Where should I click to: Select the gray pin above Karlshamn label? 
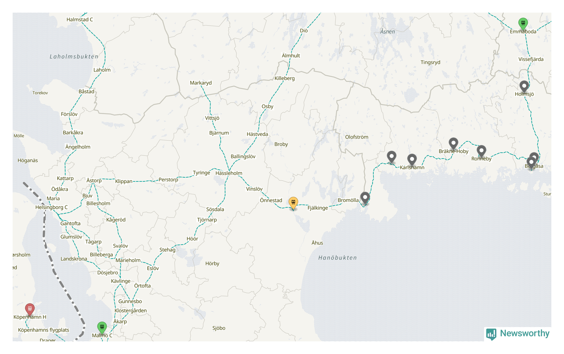pyautogui.click(x=412, y=160)
